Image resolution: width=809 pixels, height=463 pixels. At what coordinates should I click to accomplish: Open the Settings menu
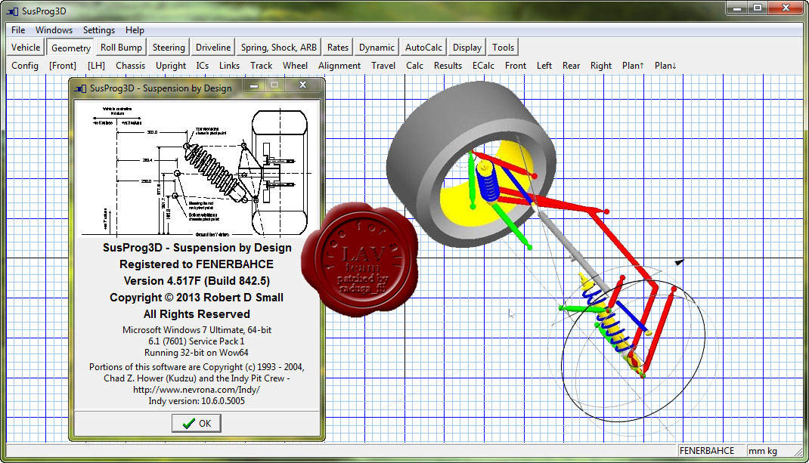coord(98,30)
